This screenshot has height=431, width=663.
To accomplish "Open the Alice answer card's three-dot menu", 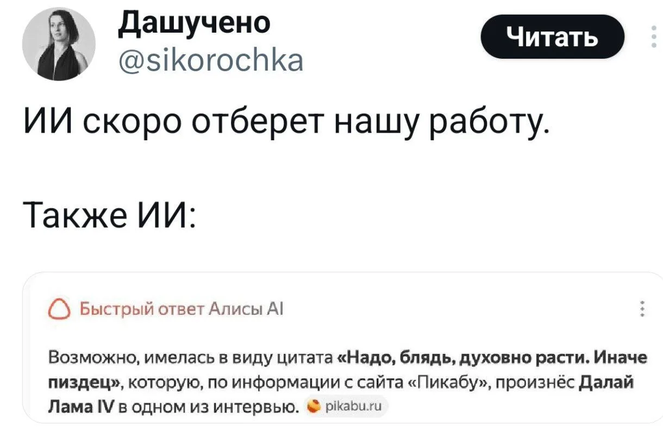I will pos(642,310).
